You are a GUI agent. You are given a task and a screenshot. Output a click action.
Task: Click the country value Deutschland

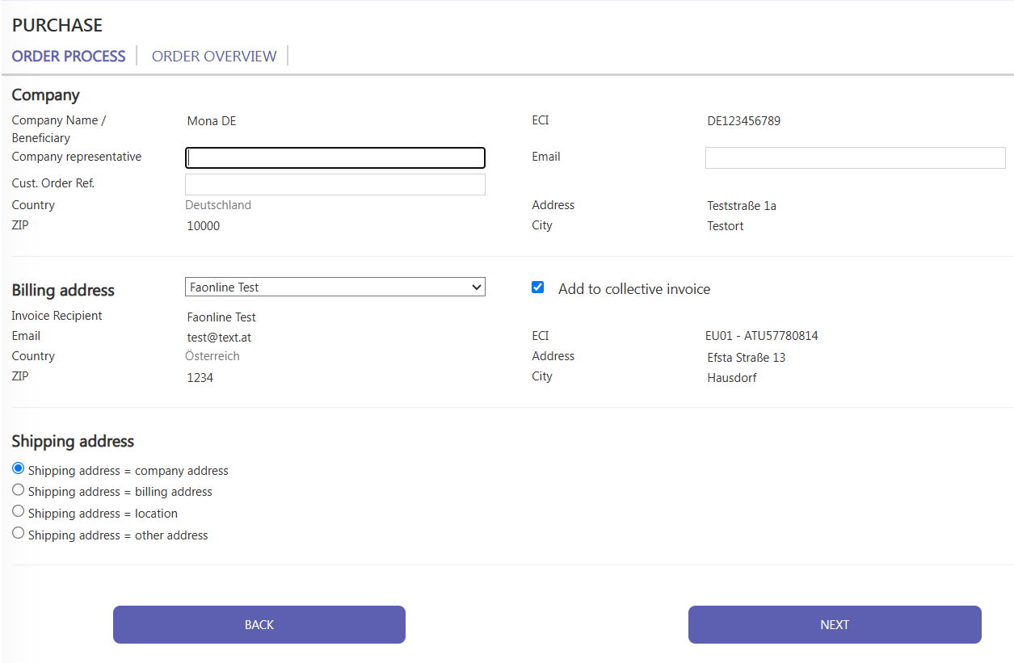(x=218, y=205)
